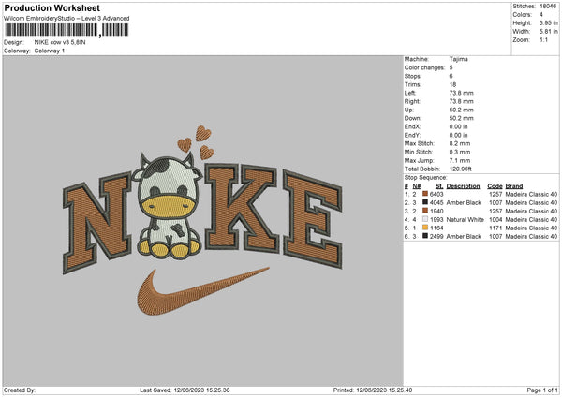Click the Trims value '18'

[452, 84]
